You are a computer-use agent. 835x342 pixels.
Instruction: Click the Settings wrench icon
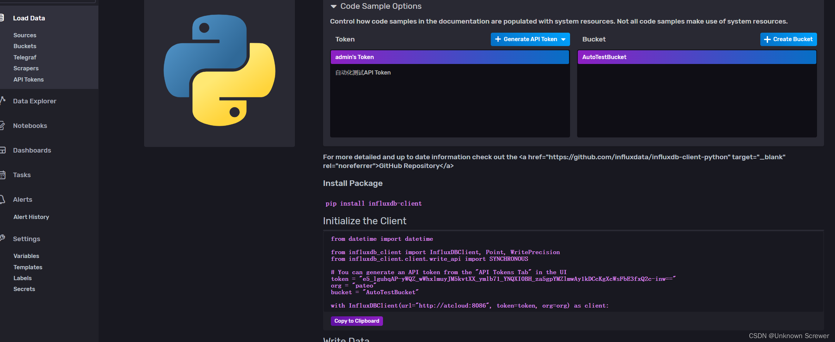(x=2, y=238)
